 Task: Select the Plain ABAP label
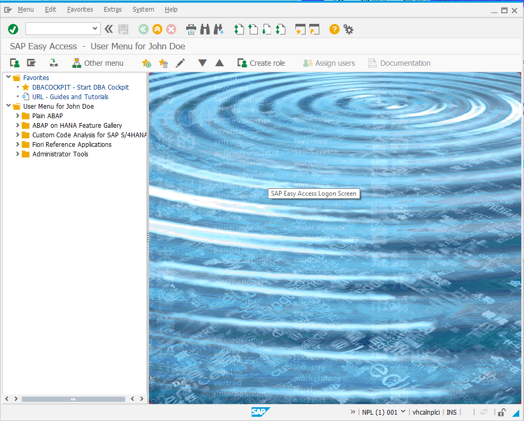(47, 116)
